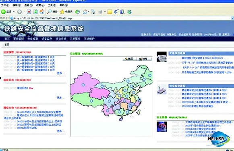
Task: Select the 事故管理 navigation tab
Action: click(x=19, y=39)
